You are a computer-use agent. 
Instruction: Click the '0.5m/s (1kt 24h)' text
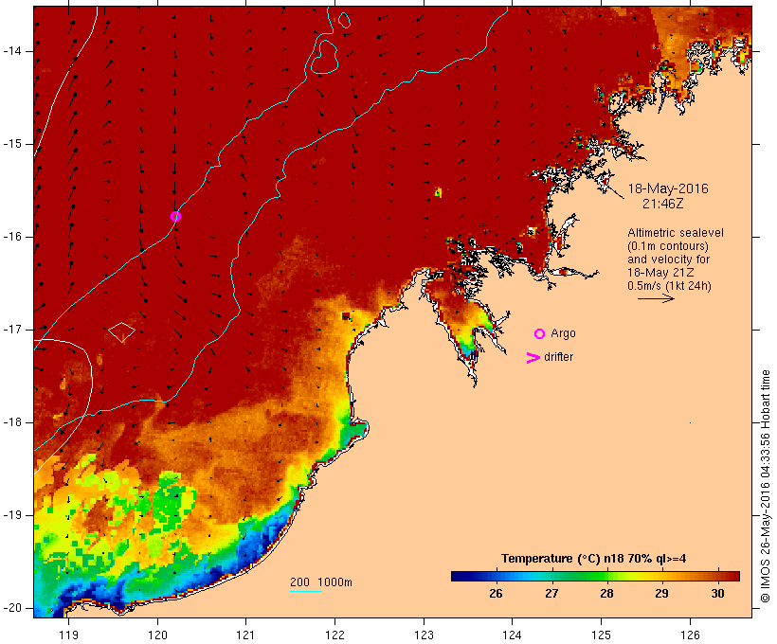(669, 286)
